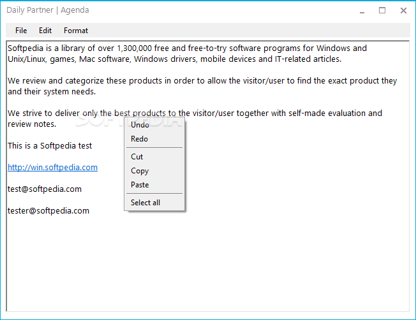Choose Paste from the context menu
416x320 pixels.
coord(154,185)
